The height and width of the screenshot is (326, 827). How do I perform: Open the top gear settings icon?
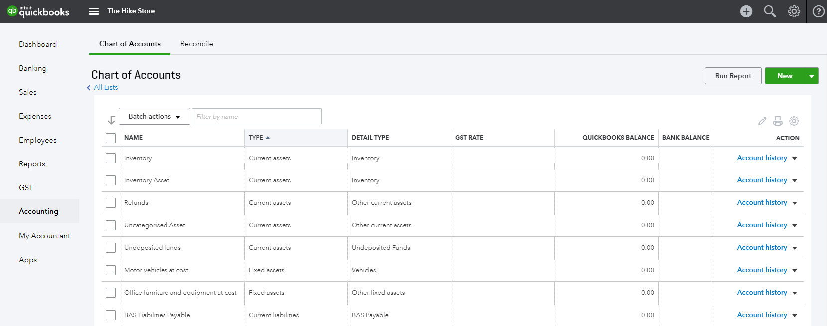pyautogui.click(x=794, y=11)
